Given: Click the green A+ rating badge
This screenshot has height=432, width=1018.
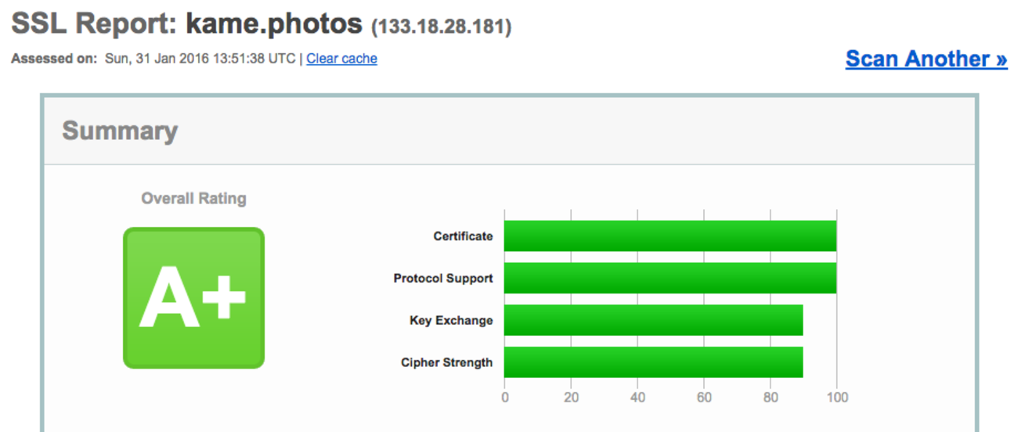Looking at the screenshot, I should [x=193, y=297].
